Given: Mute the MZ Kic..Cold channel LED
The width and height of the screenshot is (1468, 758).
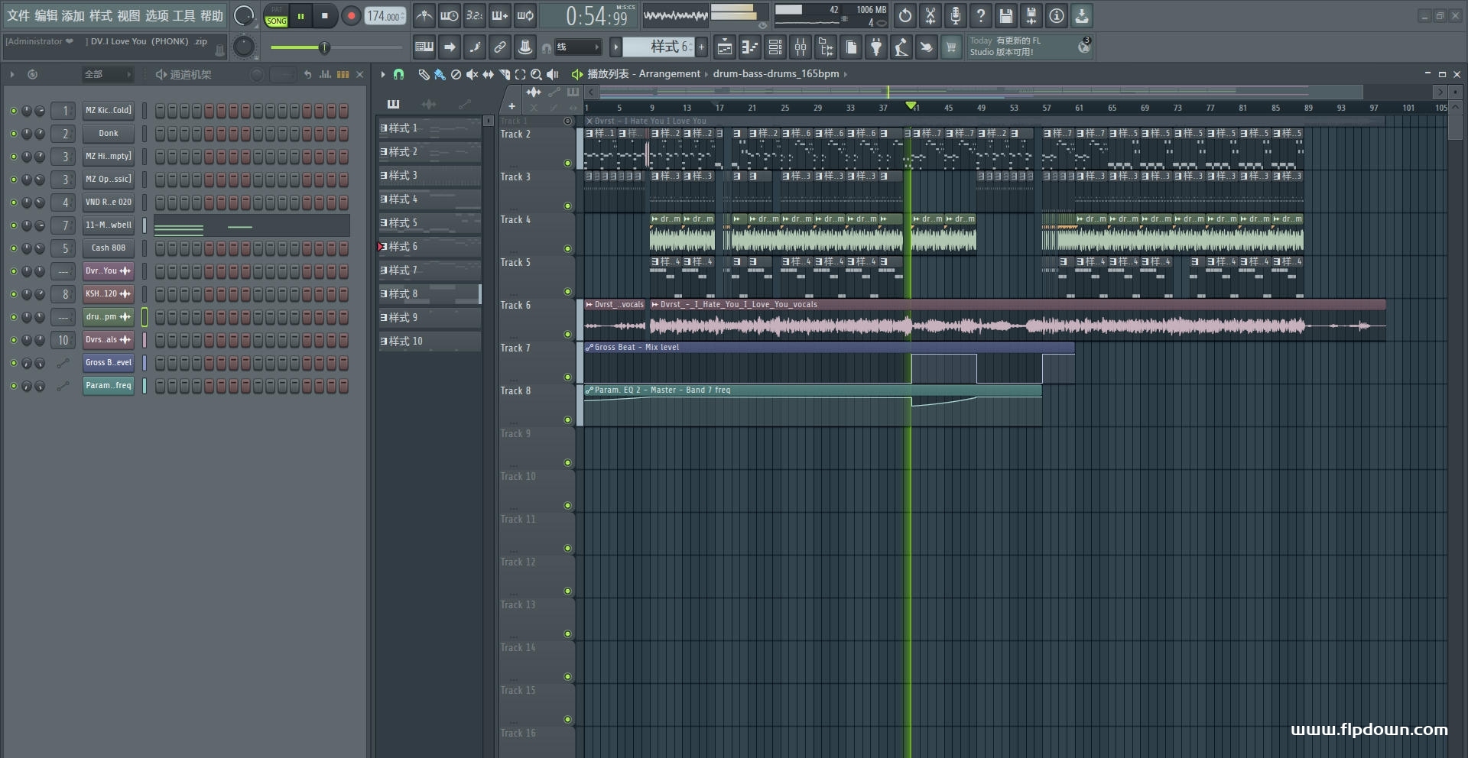Looking at the screenshot, I should click(13, 111).
